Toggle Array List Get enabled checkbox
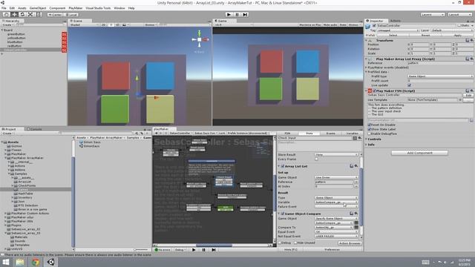The width and height of the screenshot is (475, 267). tap(282, 166)
